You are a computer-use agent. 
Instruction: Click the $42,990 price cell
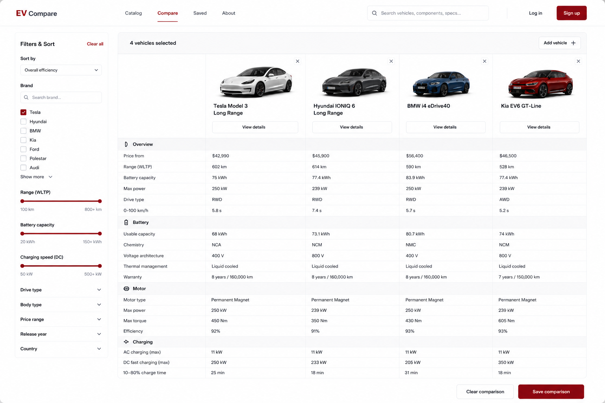pos(221,156)
